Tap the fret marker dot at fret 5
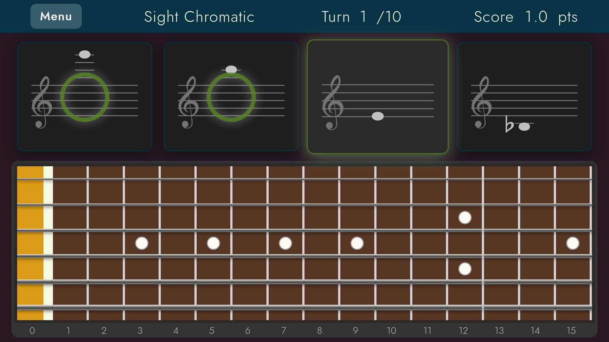Screen dimensions: 609x342 [213, 243]
